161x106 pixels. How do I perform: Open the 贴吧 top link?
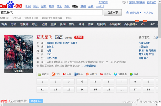pos(44,6)
